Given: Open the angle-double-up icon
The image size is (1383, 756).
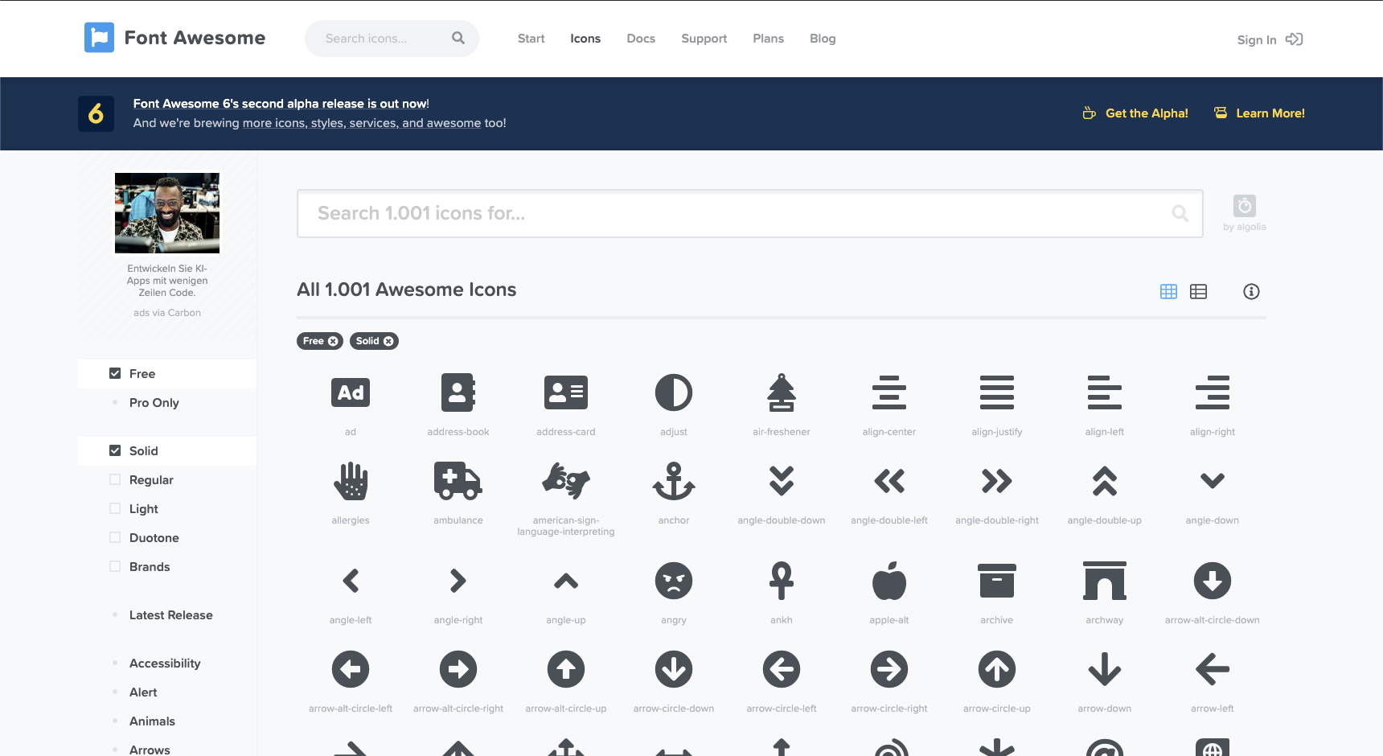Looking at the screenshot, I should pos(1105,481).
